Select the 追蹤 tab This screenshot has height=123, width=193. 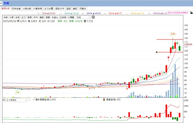coord(69,9)
